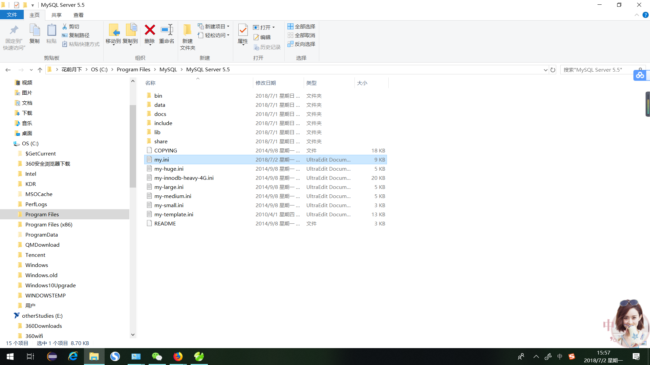The image size is (650, 365).
Task: Click the Edit command in Open group
Action: 262,37
